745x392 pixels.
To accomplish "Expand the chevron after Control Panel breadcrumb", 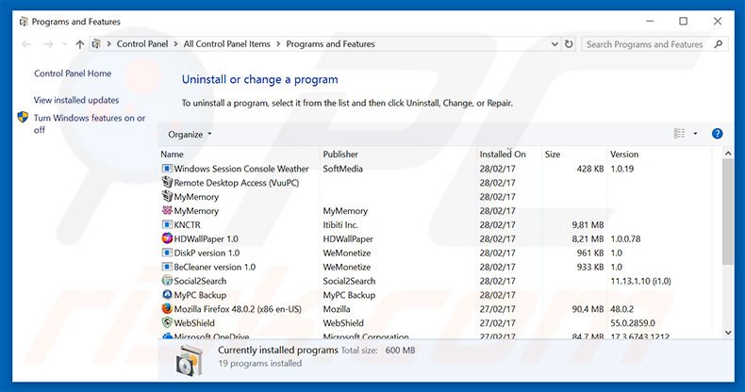I will pos(175,44).
